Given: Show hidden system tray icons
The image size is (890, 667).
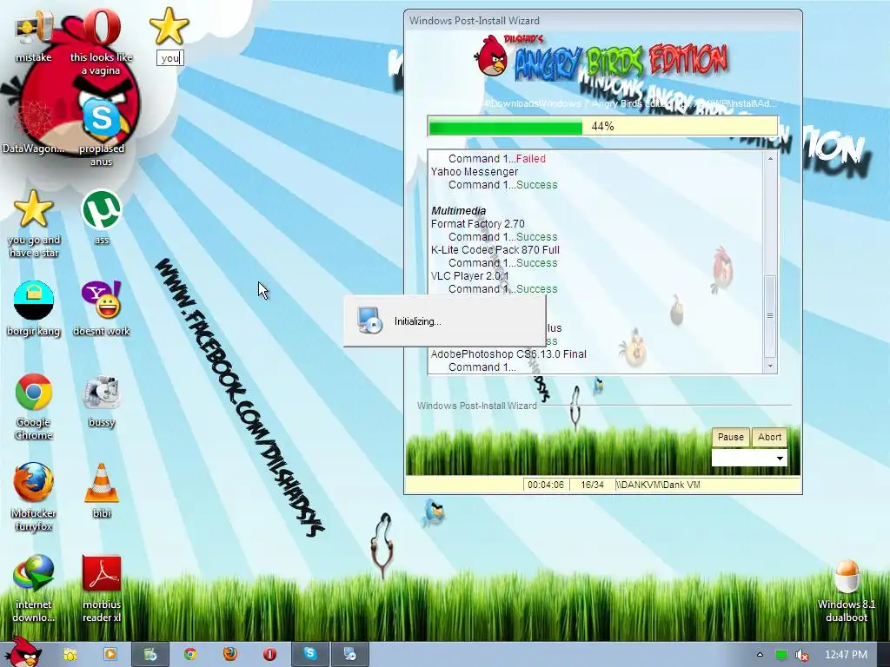Looking at the screenshot, I should click(x=760, y=655).
